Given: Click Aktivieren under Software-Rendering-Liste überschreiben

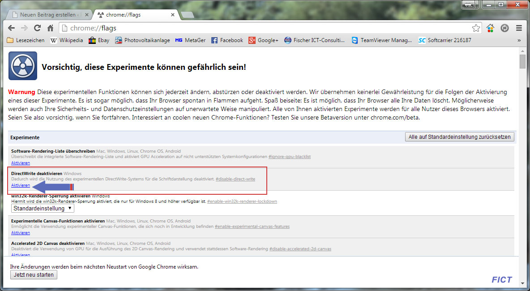Looking at the screenshot, I should (x=20, y=163).
